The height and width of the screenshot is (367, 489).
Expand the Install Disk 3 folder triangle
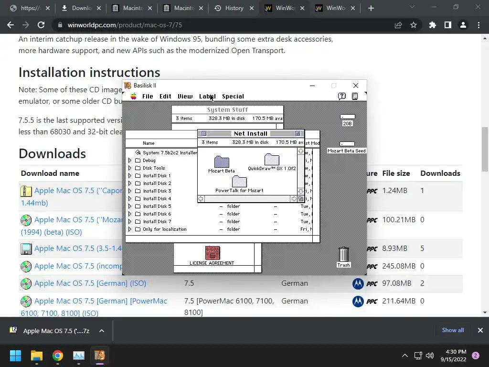point(130,191)
